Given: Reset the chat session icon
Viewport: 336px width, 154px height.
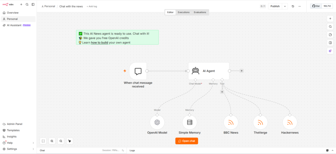Looking at the screenshot, I should 123,150.
